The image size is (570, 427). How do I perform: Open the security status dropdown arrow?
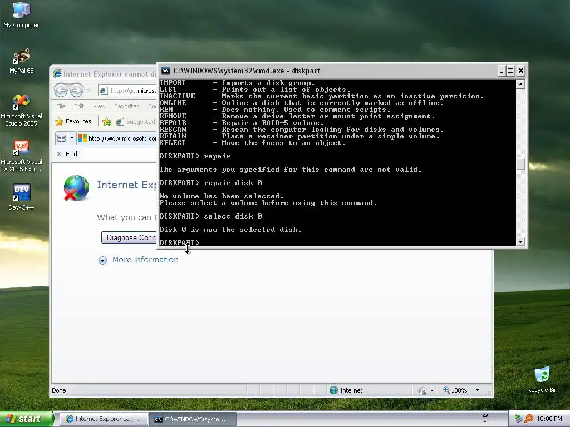[x=431, y=391]
